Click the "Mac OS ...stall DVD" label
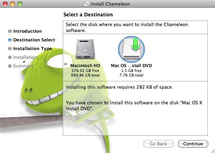Viewport: 215px width, 153px height. point(131,66)
